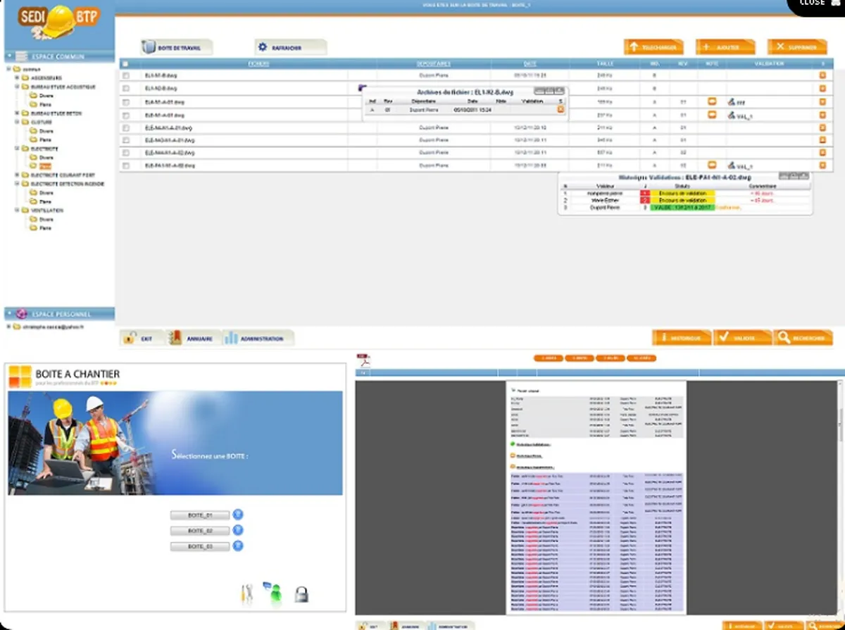Click the VALIDER button
845x630 pixels.
pyautogui.click(x=742, y=338)
